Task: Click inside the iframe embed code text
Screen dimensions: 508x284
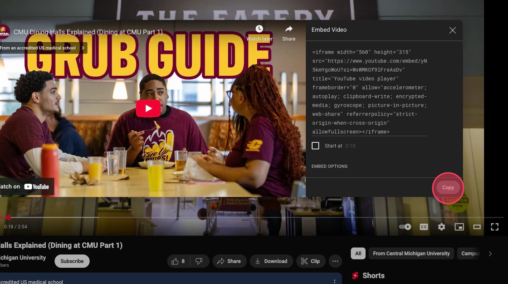Action: click(369, 92)
